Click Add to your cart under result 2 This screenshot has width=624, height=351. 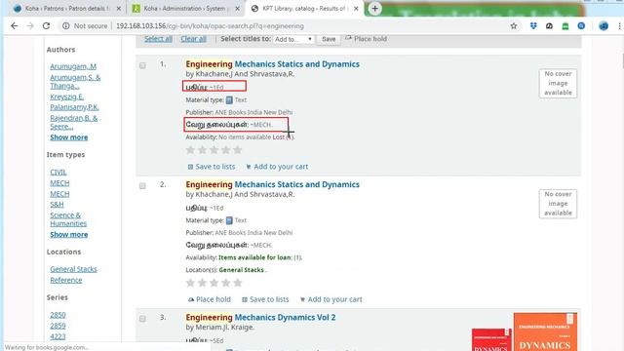tap(331, 299)
